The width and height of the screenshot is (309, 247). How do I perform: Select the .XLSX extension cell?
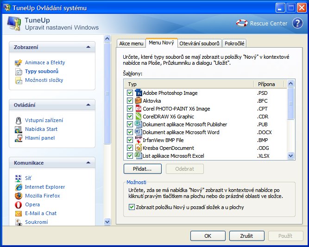click(x=263, y=156)
